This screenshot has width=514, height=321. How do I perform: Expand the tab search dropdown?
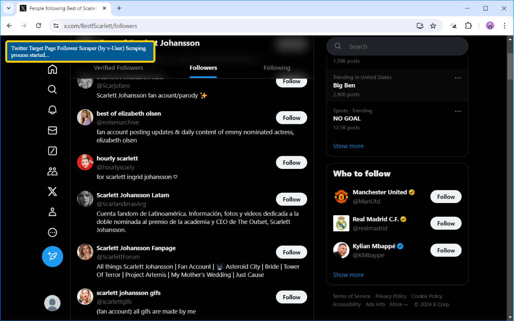8,8
